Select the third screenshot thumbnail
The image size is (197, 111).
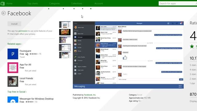[x=65, y=40]
